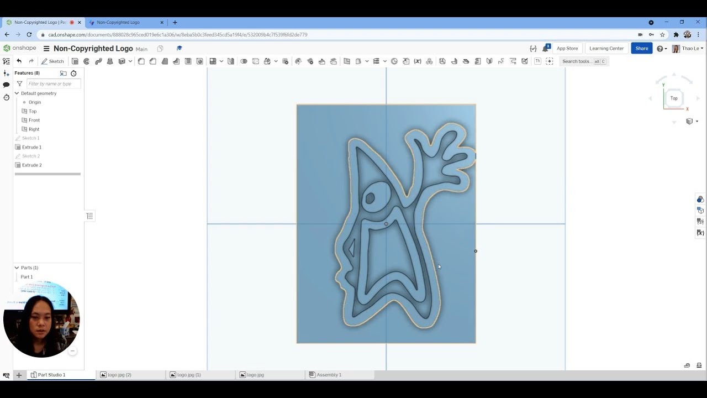Select the Chamfer tool
Image resolution: width=707 pixels, height=398 pixels.
coord(153,61)
